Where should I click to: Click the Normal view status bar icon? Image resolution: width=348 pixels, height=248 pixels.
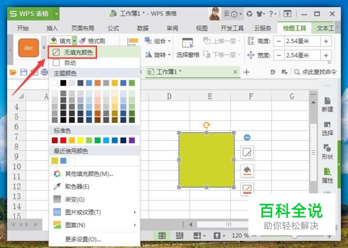[162, 235]
